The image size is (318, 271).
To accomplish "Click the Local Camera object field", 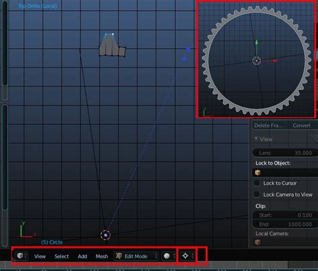I will click(x=285, y=242).
